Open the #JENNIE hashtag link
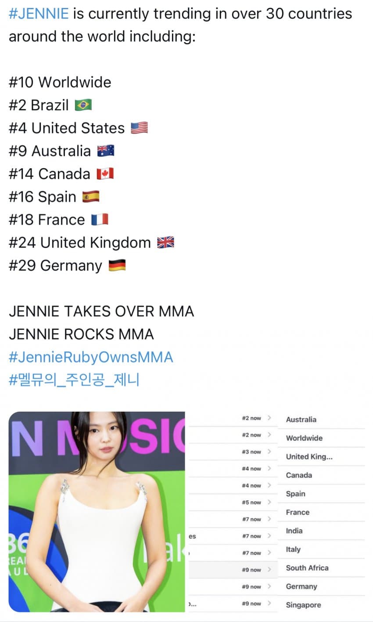This screenshot has width=373, height=622. [39, 14]
